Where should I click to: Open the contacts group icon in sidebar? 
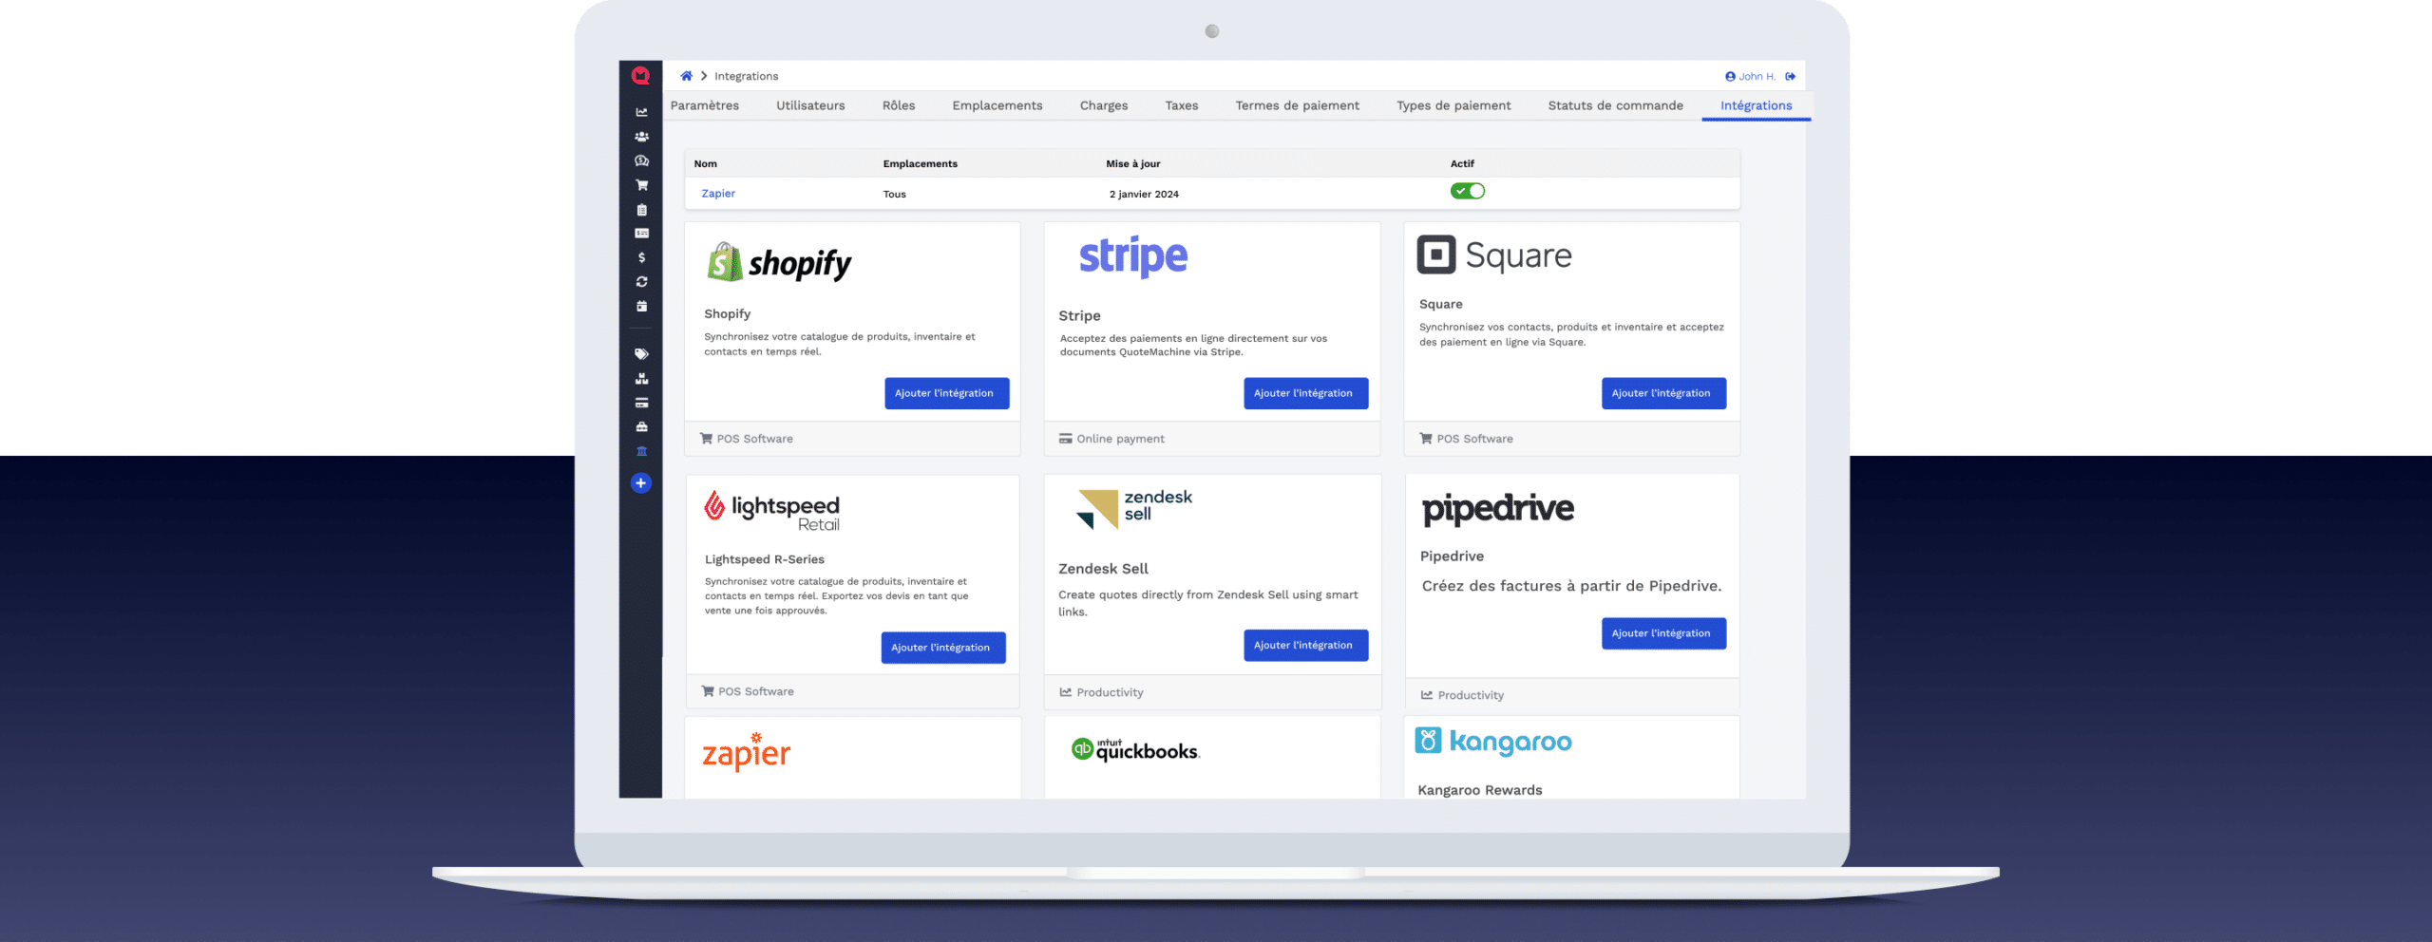641,137
